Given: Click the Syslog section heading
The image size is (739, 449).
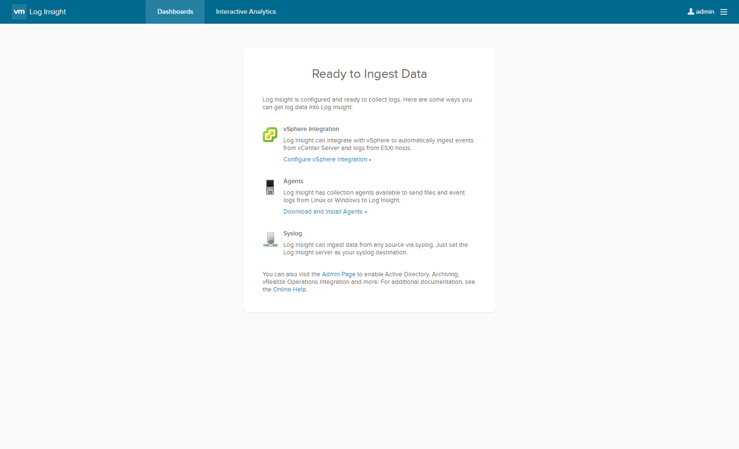Looking at the screenshot, I should (292, 234).
